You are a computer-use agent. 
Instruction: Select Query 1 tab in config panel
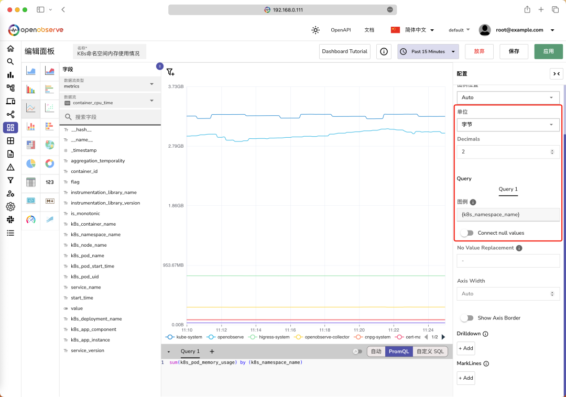click(x=508, y=189)
